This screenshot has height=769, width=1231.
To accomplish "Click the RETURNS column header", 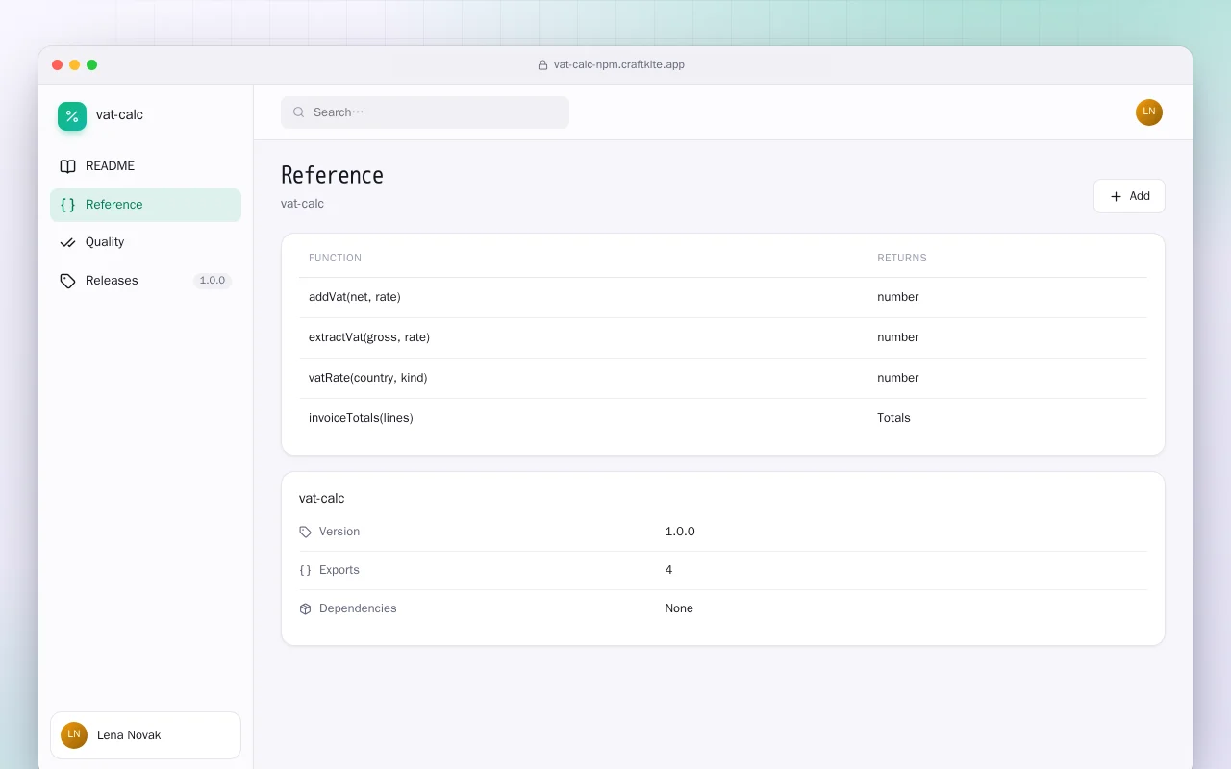I will [x=902, y=258].
